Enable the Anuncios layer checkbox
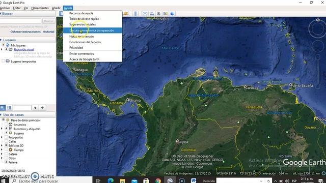The height and width of the screenshot is (183, 326). point(6,124)
